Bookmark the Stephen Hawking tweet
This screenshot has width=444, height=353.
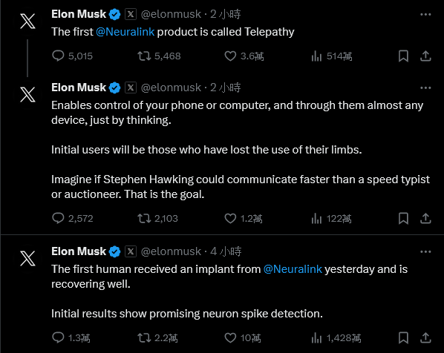coord(403,218)
